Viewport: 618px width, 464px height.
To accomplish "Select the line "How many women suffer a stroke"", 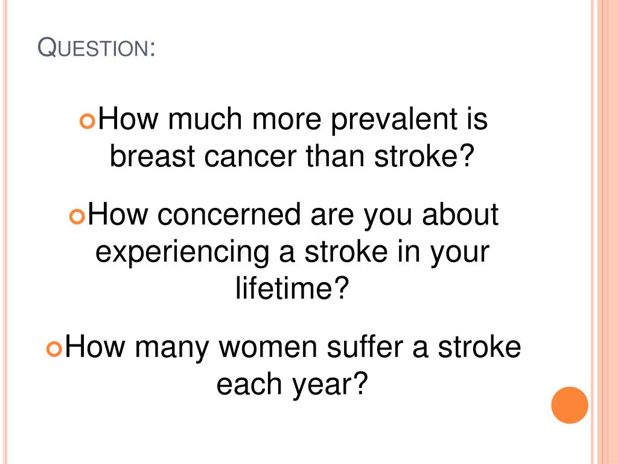I will coord(293,347).
